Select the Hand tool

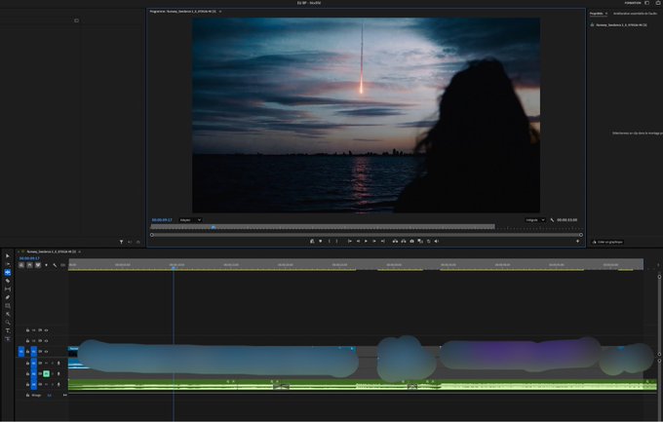(x=8, y=314)
